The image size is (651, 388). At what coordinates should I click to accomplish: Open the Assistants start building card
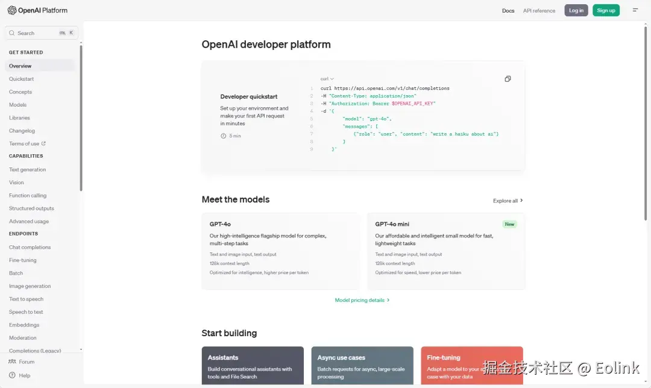[253, 366]
